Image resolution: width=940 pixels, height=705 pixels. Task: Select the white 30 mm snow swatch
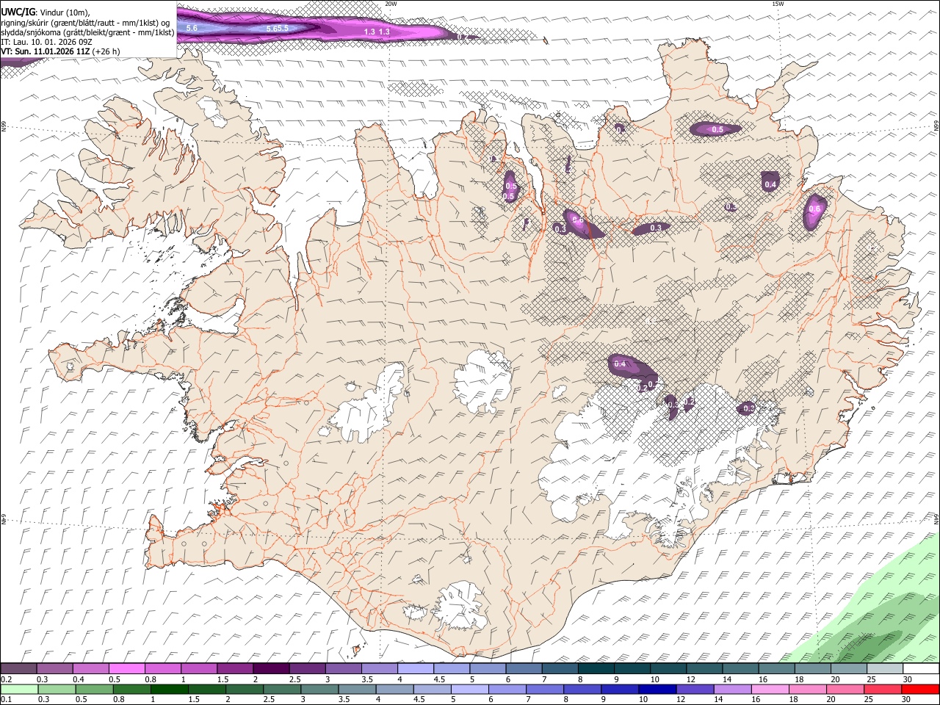click(921, 669)
